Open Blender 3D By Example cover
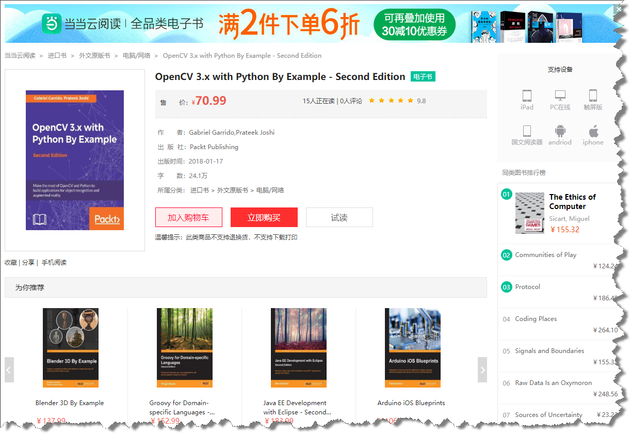This screenshot has width=631, height=434. pyautogui.click(x=71, y=348)
